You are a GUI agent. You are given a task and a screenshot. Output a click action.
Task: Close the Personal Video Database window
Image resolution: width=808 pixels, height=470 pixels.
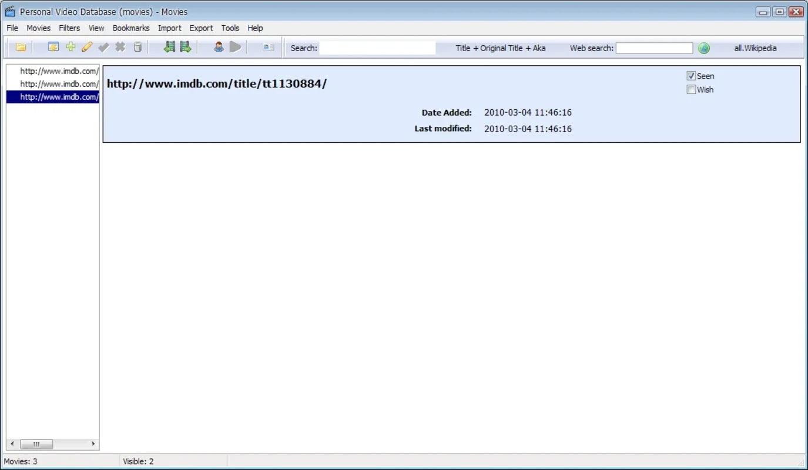[796, 11]
